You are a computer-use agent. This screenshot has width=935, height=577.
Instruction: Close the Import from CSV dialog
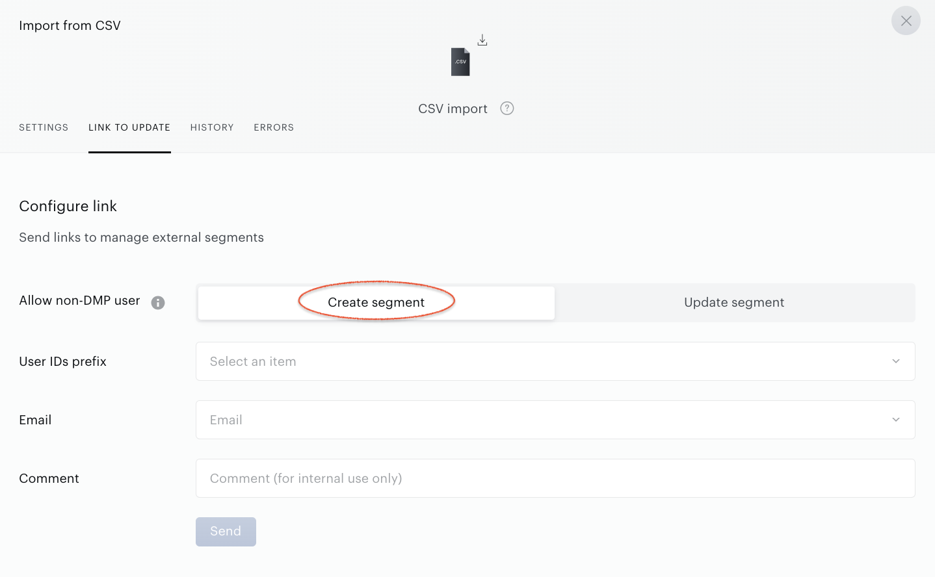click(x=906, y=21)
